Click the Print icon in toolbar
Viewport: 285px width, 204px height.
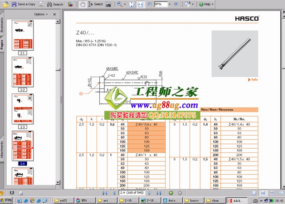pos(41,4)
